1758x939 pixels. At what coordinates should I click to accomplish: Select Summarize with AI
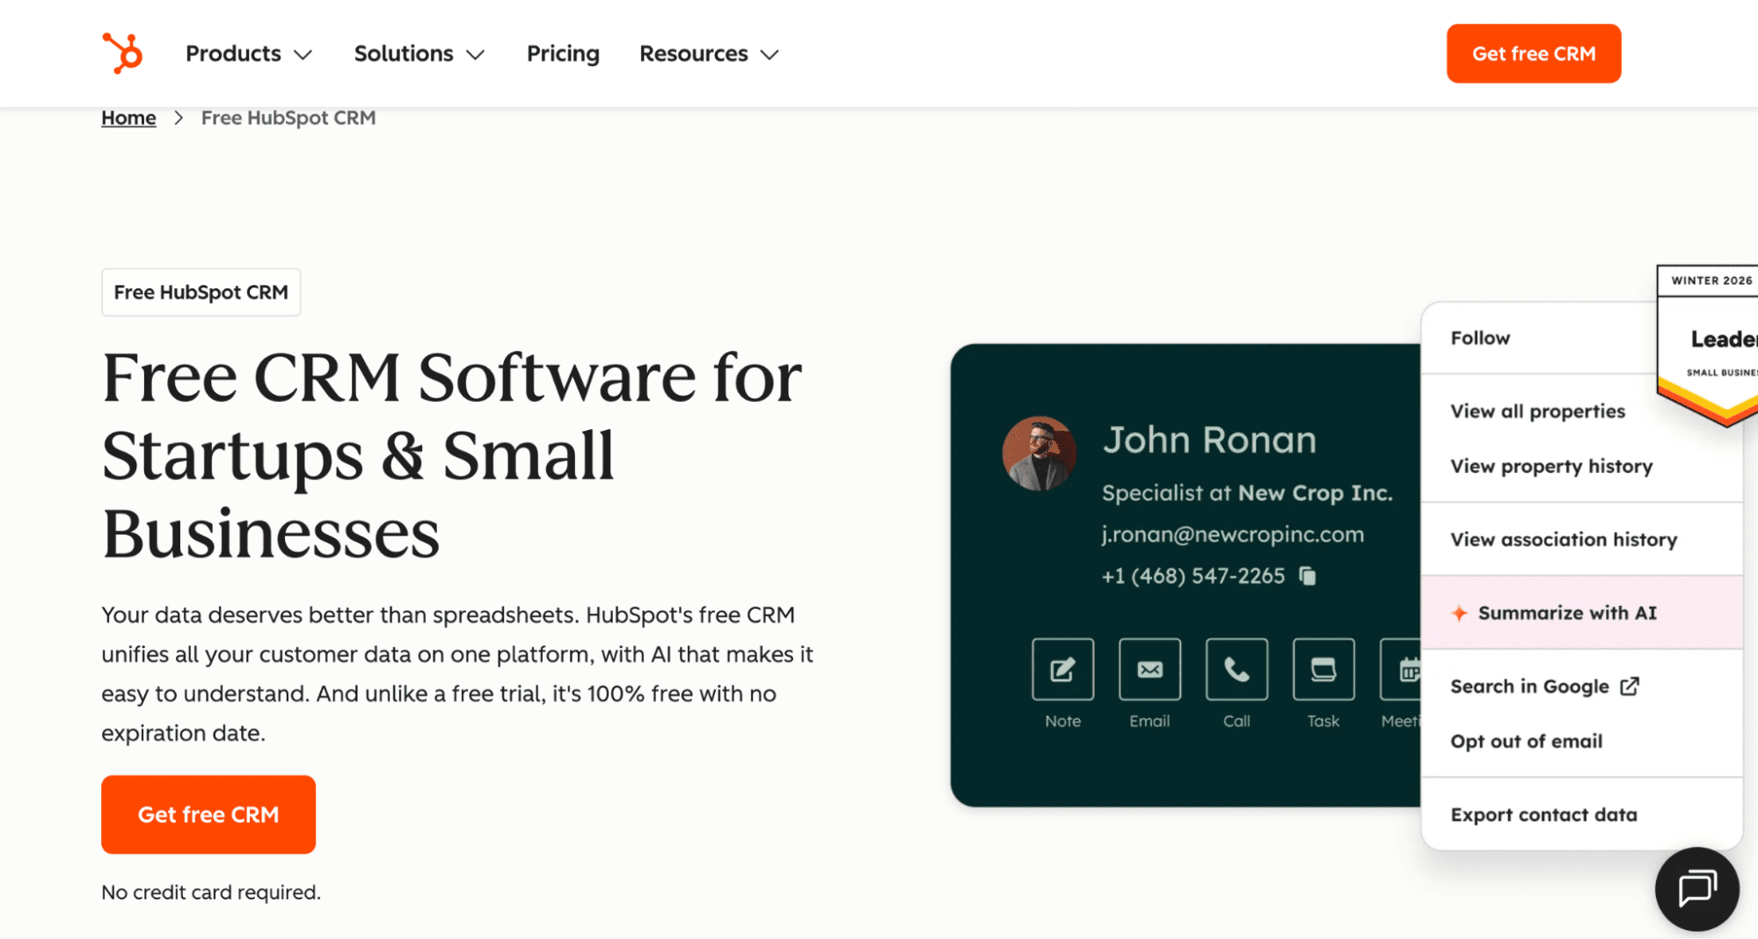pos(1581,613)
